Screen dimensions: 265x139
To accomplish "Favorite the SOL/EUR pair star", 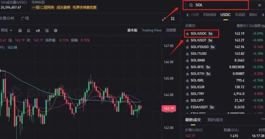I will pyautogui.click(x=187, y=87).
